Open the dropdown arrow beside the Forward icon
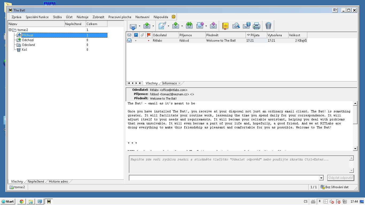Screen dimensions: 365x205 click(206, 26)
